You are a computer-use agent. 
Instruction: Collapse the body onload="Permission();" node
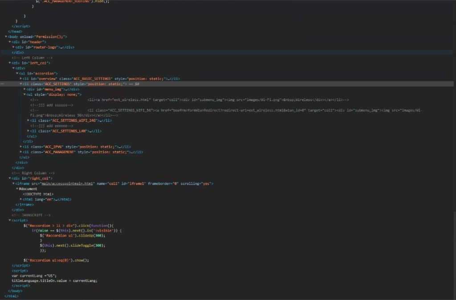click(6, 36)
